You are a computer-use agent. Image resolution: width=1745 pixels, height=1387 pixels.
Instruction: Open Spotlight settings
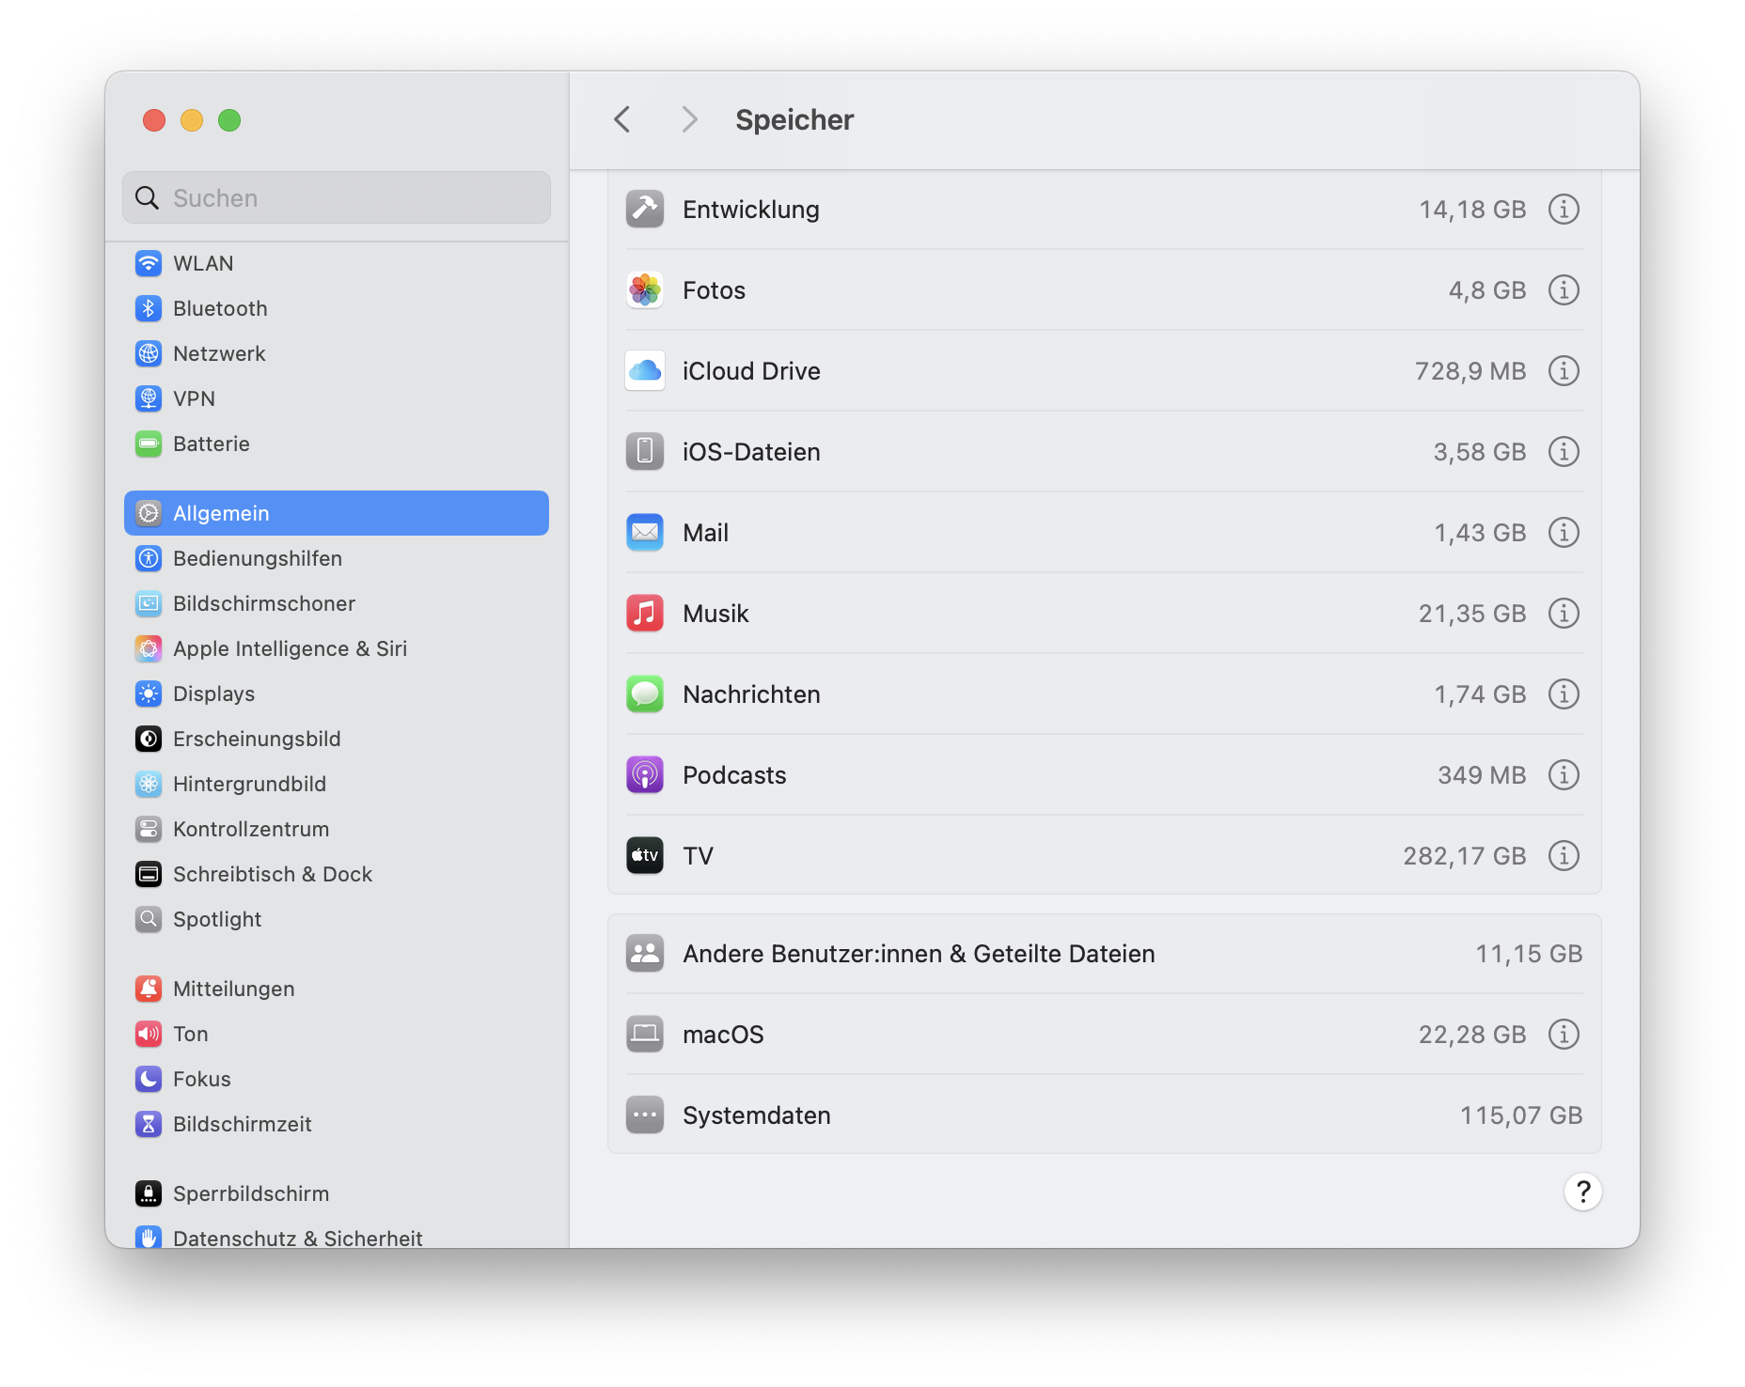coord(337,919)
